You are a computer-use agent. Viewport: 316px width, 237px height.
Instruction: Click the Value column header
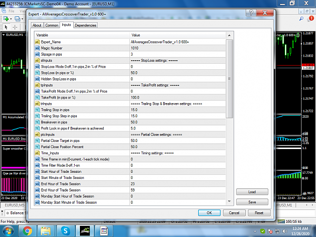coord(177,35)
